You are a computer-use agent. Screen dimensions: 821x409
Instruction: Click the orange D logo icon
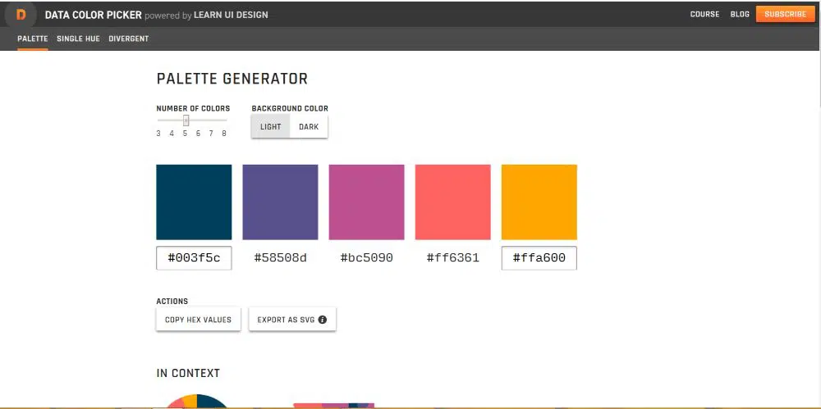click(21, 14)
